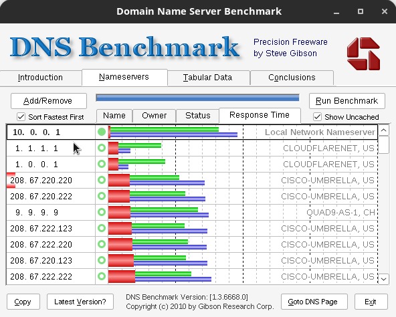Click the scroll down arrow of nameserver list

click(384, 279)
